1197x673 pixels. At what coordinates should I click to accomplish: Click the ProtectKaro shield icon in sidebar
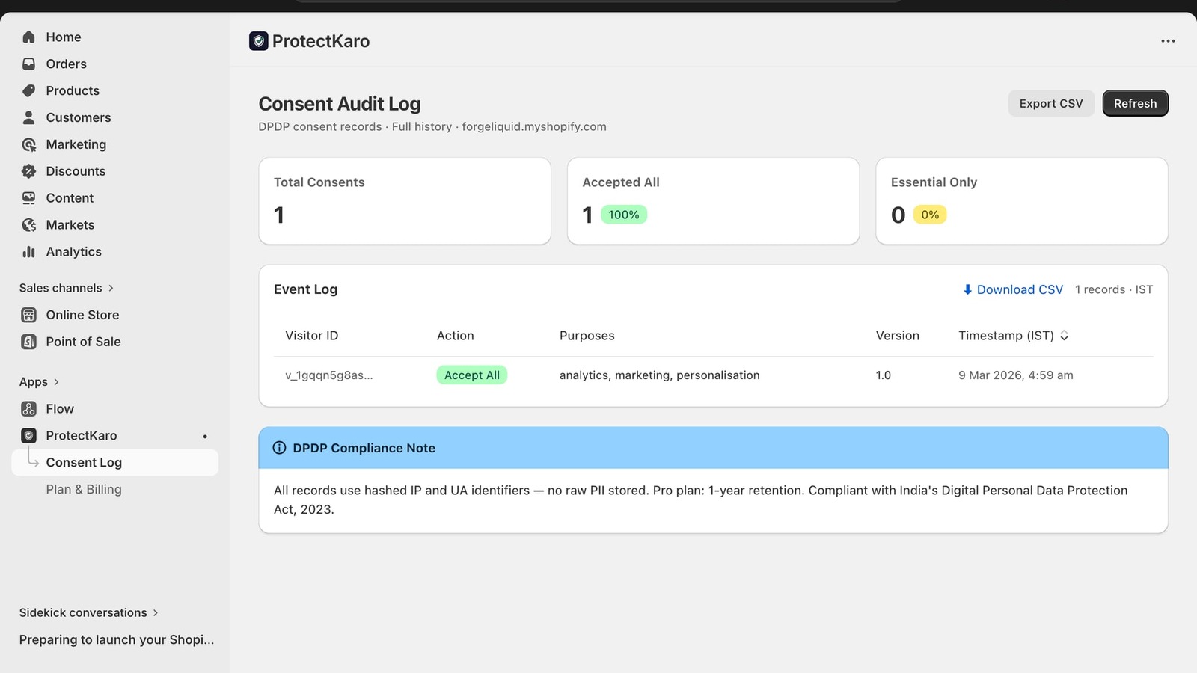coord(28,435)
